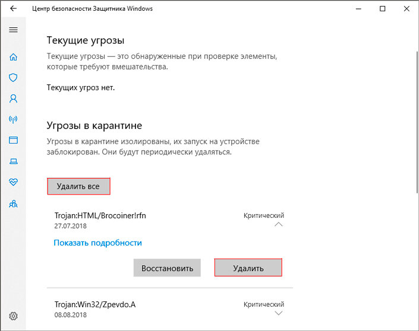The image size is (419, 331).
Task: Click the Удалить button for Brocoiner
Action: point(248,268)
